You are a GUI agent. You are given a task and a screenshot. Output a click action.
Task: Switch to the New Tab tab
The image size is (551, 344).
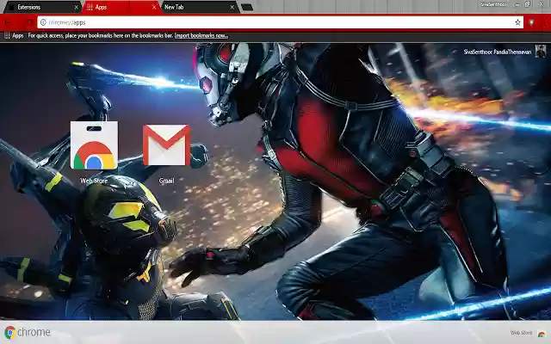coord(199,7)
